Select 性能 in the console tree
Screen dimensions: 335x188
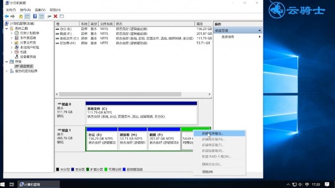[x=23, y=52]
